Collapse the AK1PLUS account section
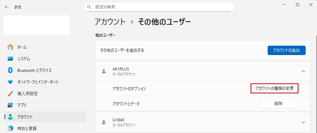Viewport: 317px width, 133px height. click(x=303, y=71)
